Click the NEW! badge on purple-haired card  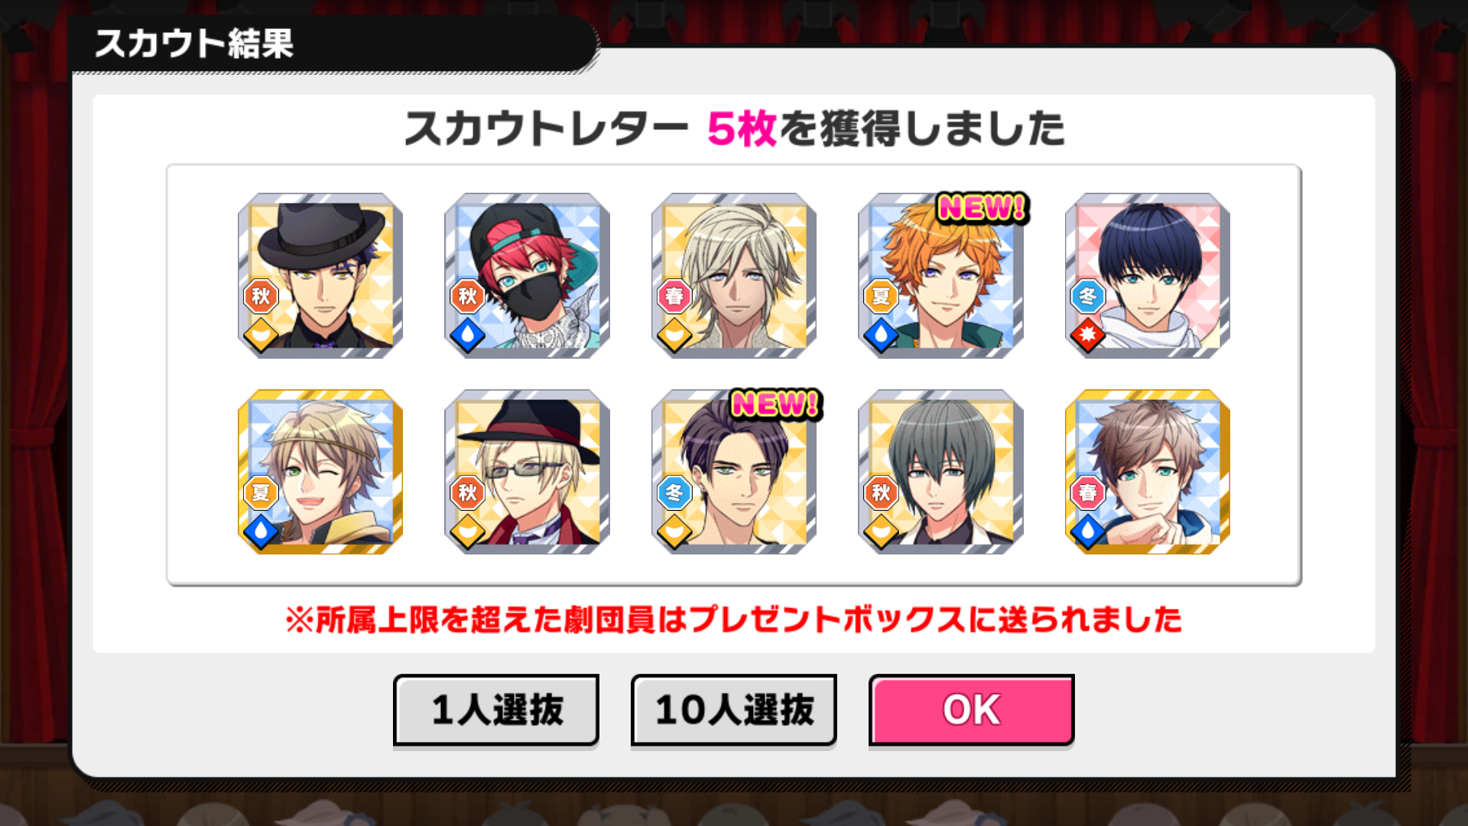pos(776,404)
